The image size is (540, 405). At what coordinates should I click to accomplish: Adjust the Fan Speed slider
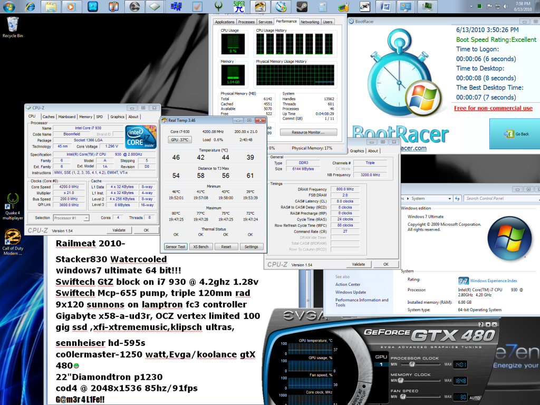(x=402, y=397)
